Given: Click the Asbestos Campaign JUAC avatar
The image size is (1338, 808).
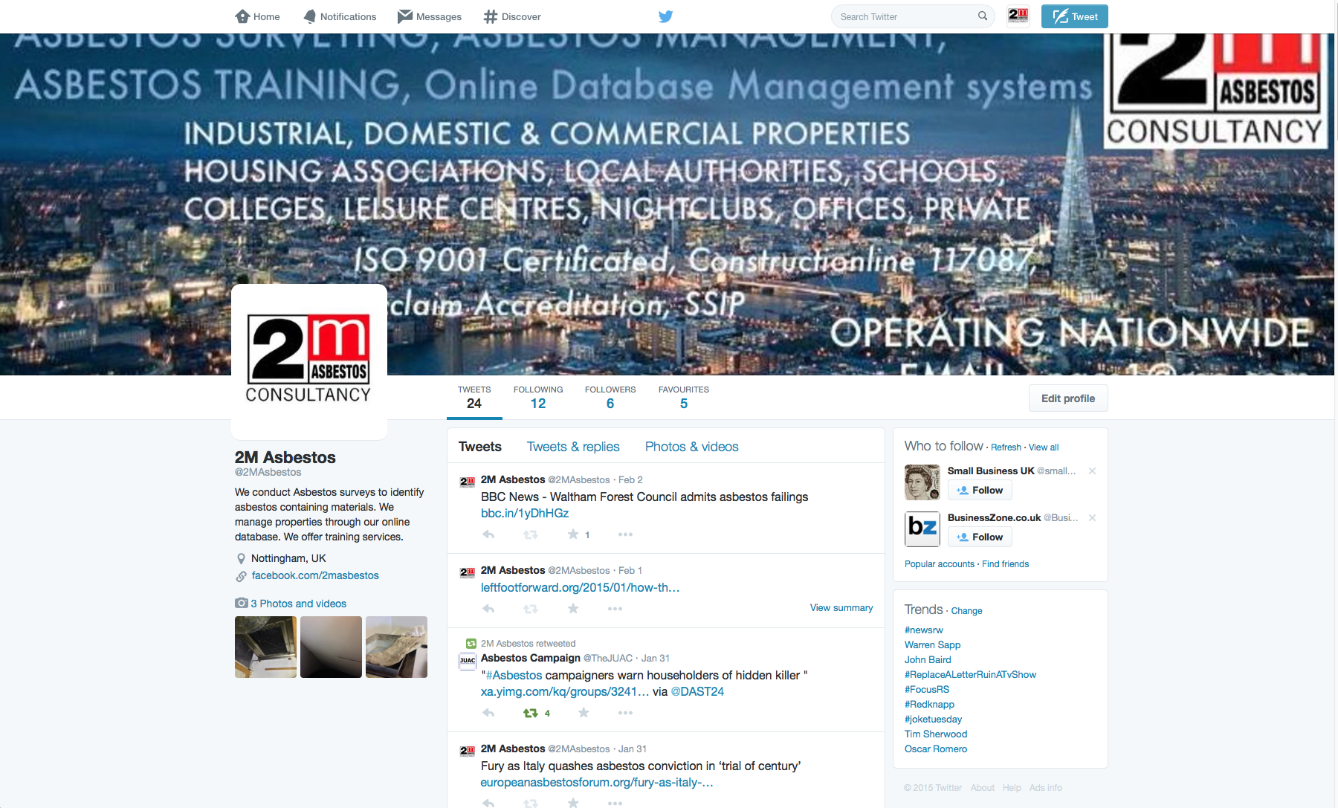Looking at the screenshot, I should (468, 661).
